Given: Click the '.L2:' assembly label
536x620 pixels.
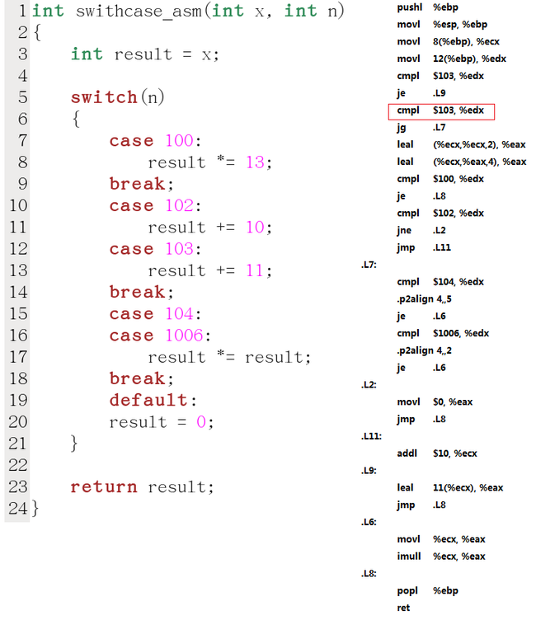Looking at the screenshot, I should (369, 385).
